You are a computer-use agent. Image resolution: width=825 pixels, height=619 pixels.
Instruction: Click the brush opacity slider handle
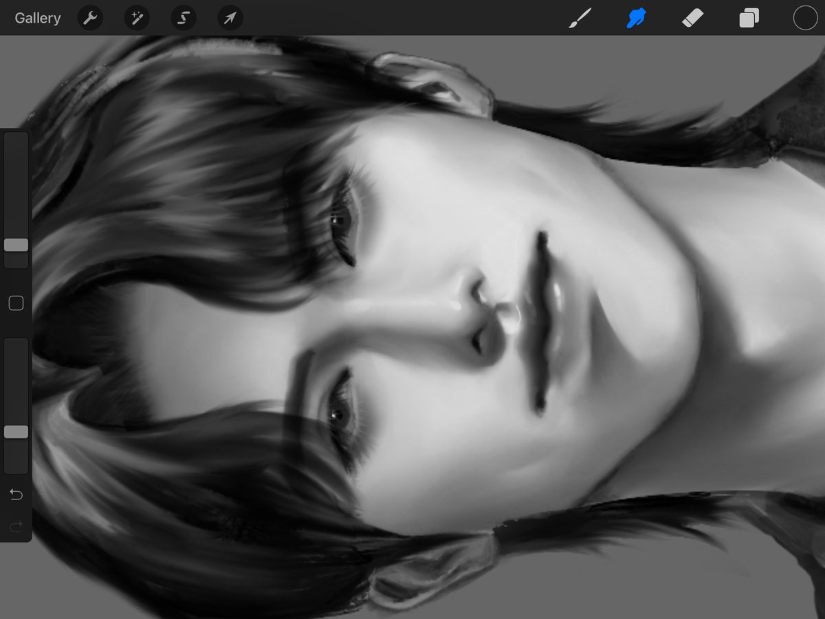[16, 432]
